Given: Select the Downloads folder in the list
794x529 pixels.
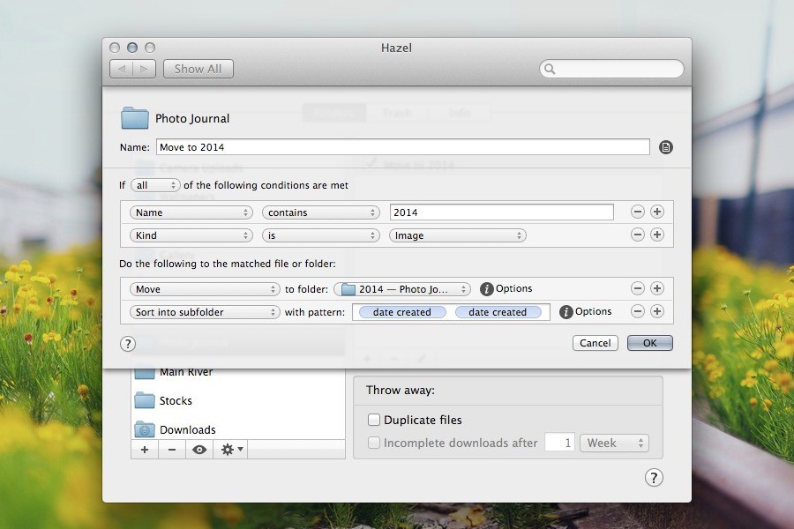Looking at the screenshot, I should pos(238,429).
